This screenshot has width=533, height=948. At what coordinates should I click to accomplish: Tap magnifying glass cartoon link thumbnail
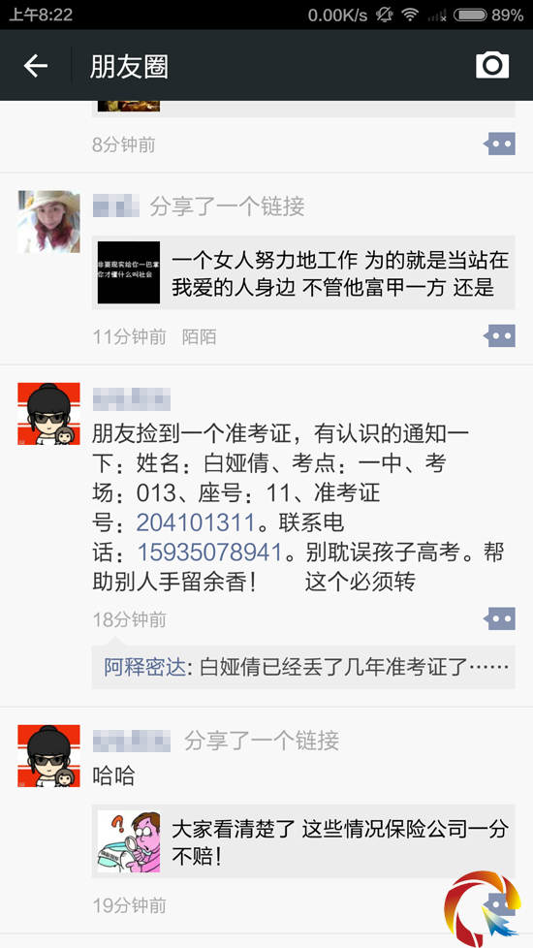click(x=129, y=841)
